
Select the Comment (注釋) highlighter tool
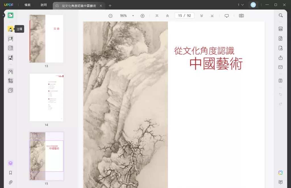tap(11, 29)
